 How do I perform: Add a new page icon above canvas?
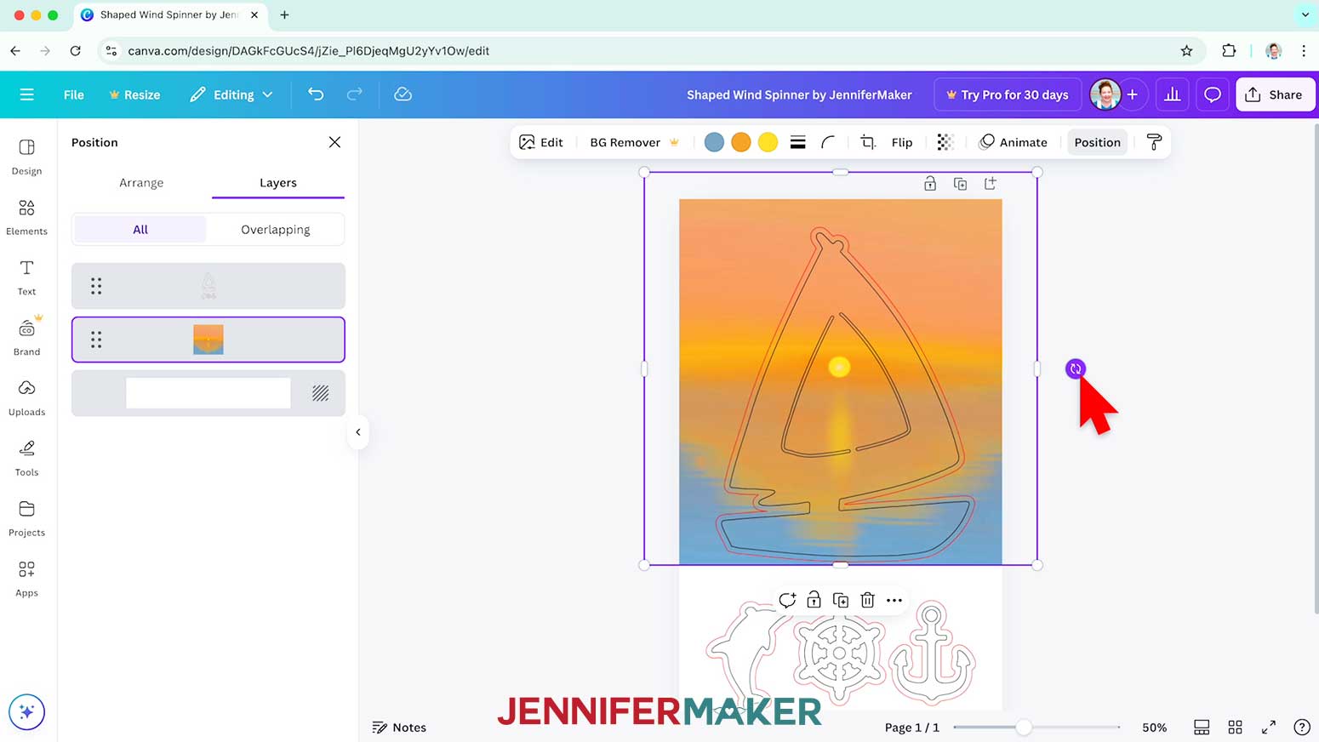[x=991, y=184]
